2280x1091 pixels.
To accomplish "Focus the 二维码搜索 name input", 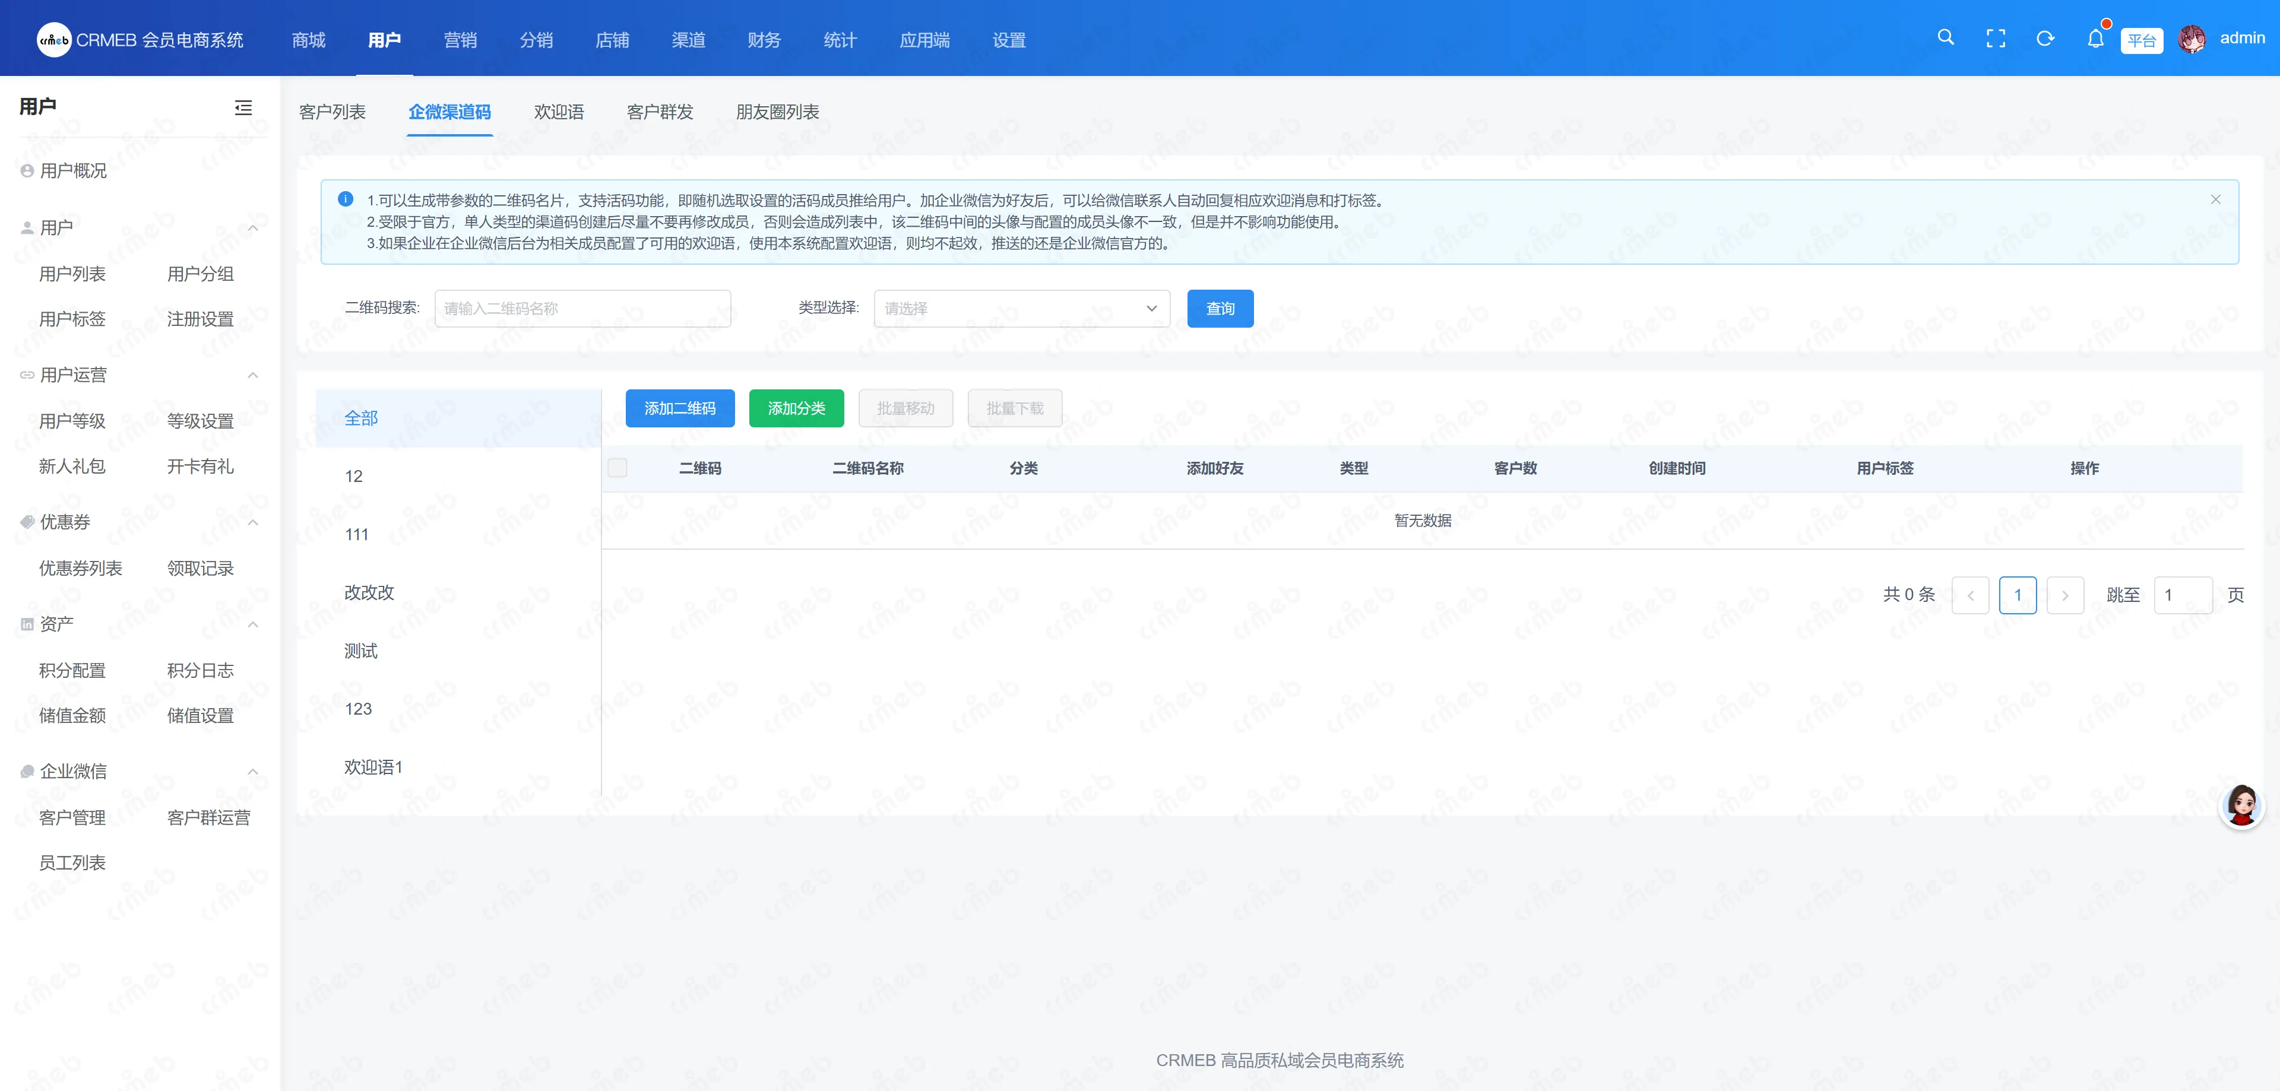I will coord(582,309).
